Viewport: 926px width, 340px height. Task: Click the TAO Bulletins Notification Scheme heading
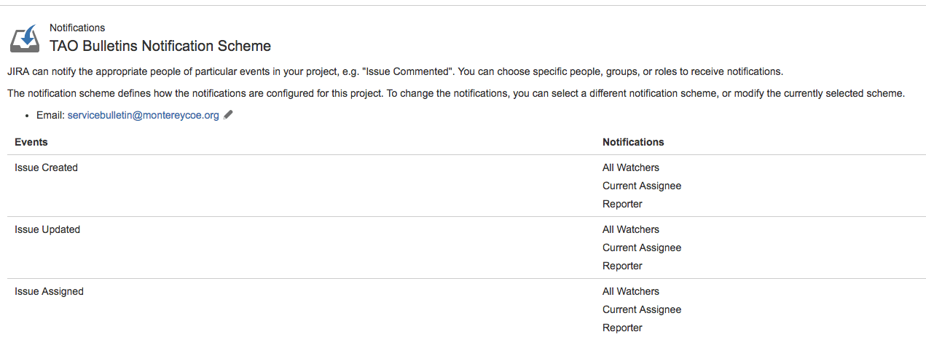click(160, 46)
